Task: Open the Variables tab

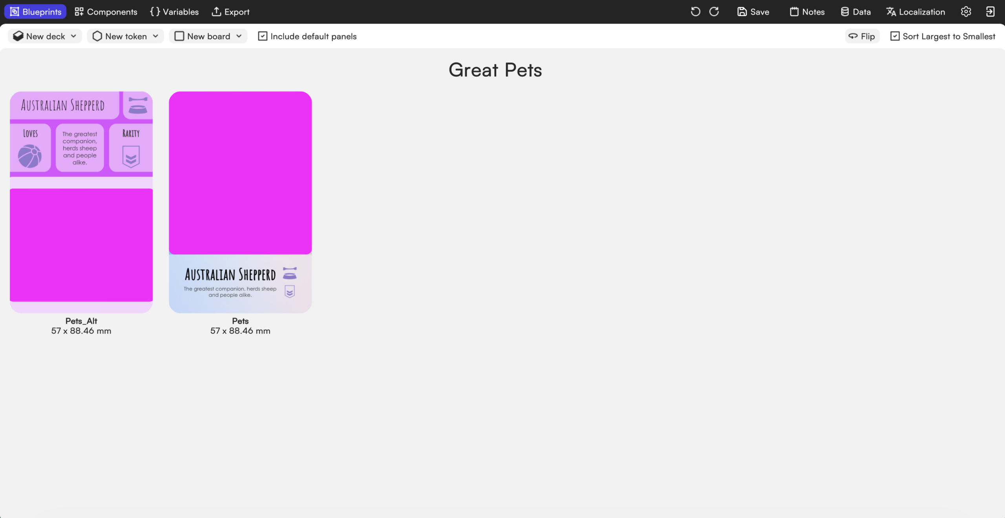Action: click(174, 12)
